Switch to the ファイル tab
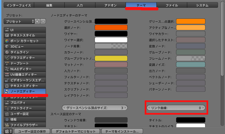Screen dimensions: 225x134 pyautogui.click(x=172, y=5)
